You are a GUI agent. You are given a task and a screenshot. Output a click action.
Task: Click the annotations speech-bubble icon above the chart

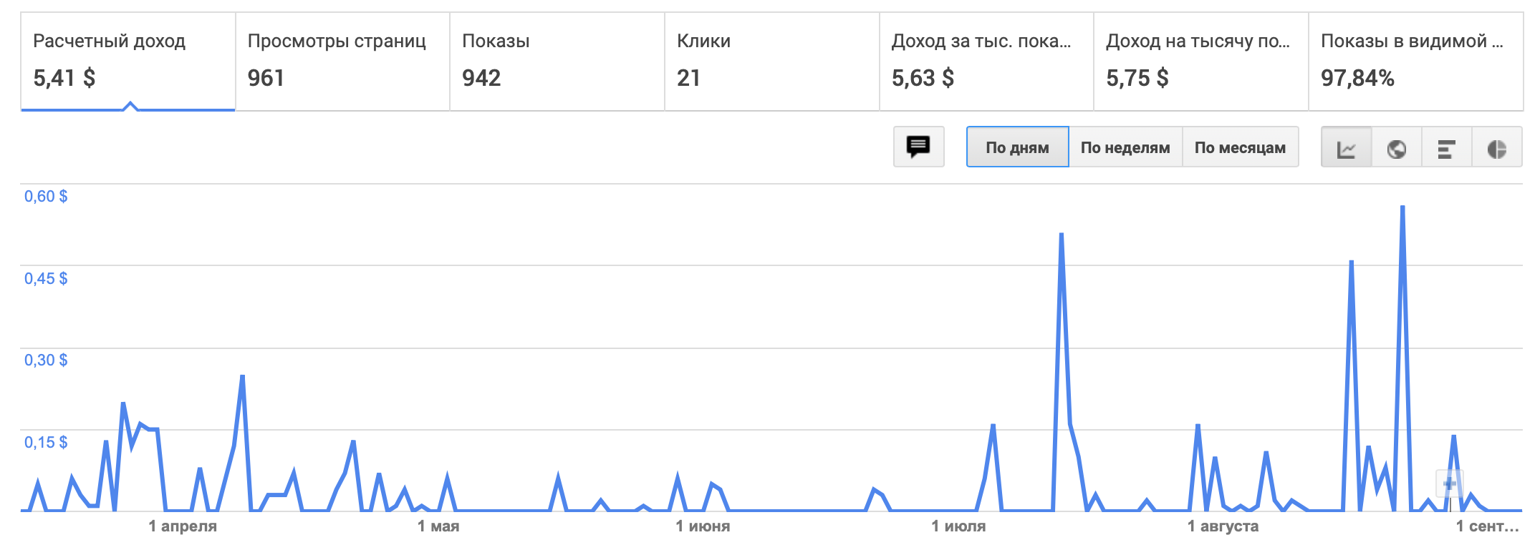918,147
